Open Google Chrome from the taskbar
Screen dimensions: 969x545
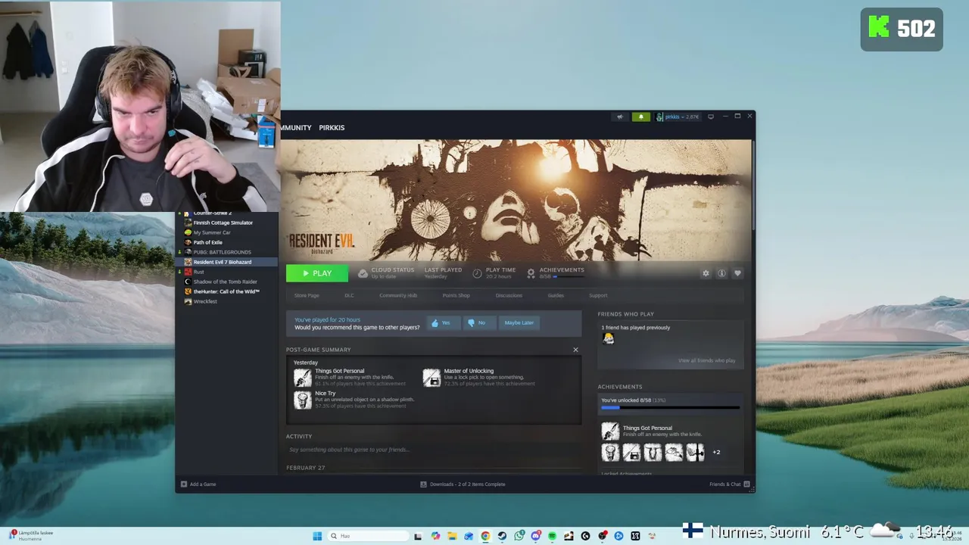485,536
